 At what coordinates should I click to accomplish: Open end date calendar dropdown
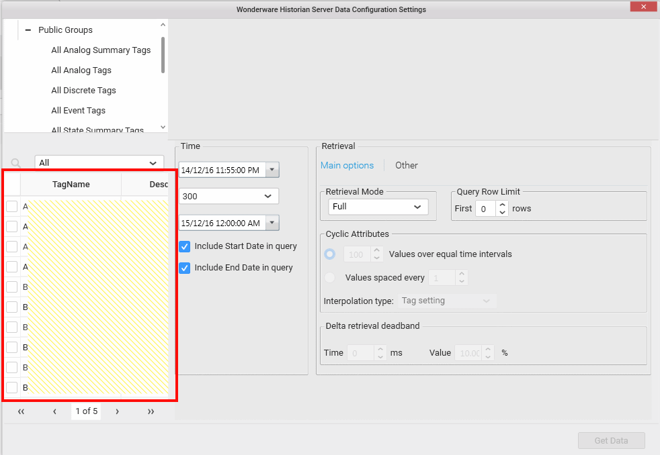[x=272, y=223]
